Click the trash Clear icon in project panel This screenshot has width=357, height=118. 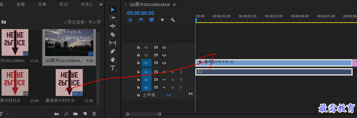(94, 114)
